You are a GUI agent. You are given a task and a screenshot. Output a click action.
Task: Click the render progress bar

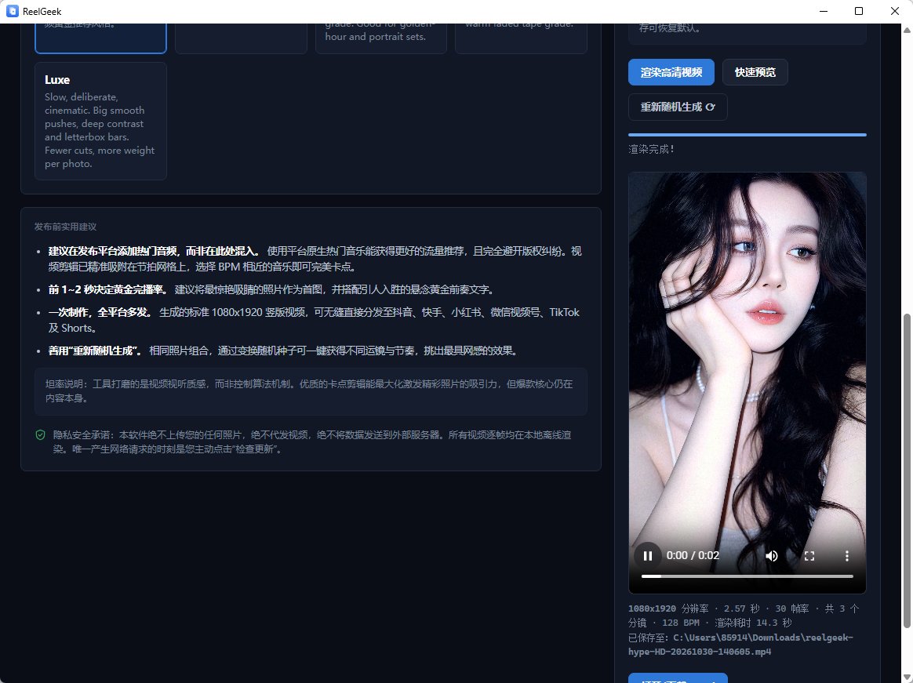747,135
